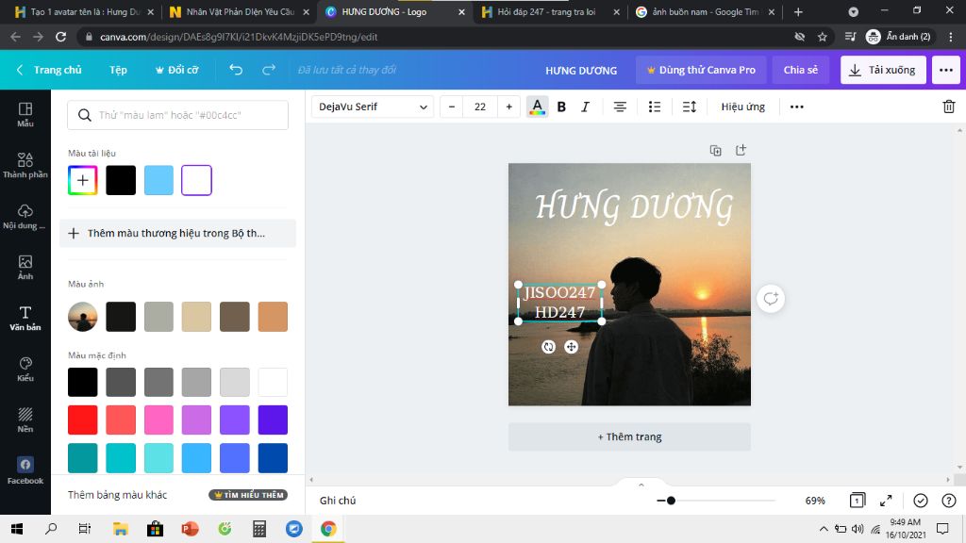Switch to the Nhân Vật Phản Diện tab

(x=241, y=11)
